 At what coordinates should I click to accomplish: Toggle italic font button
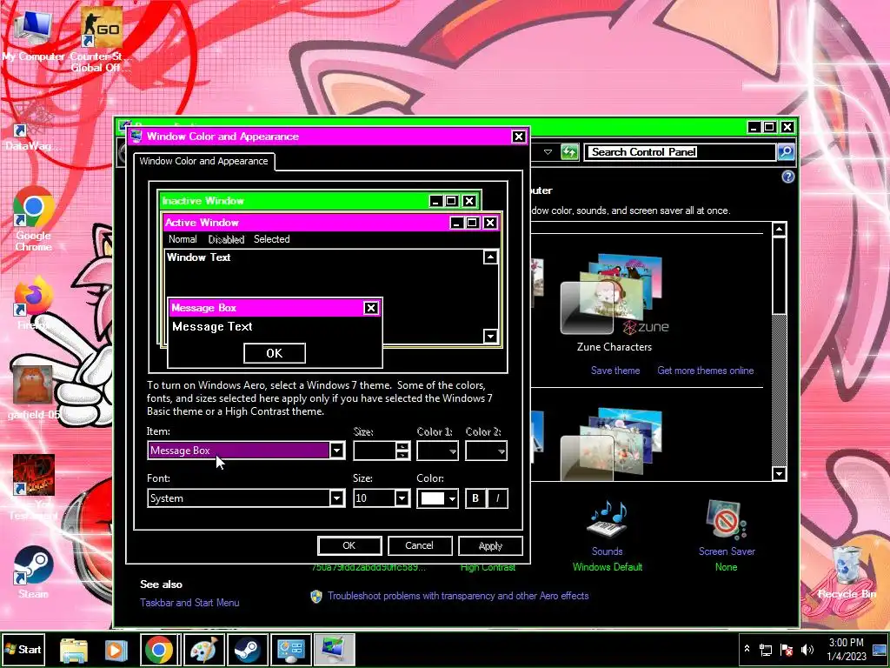[497, 498]
